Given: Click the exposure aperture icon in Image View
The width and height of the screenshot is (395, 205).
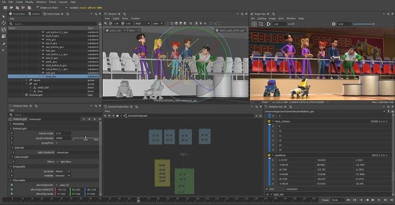Looking at the screenshot, I should 333,24.
